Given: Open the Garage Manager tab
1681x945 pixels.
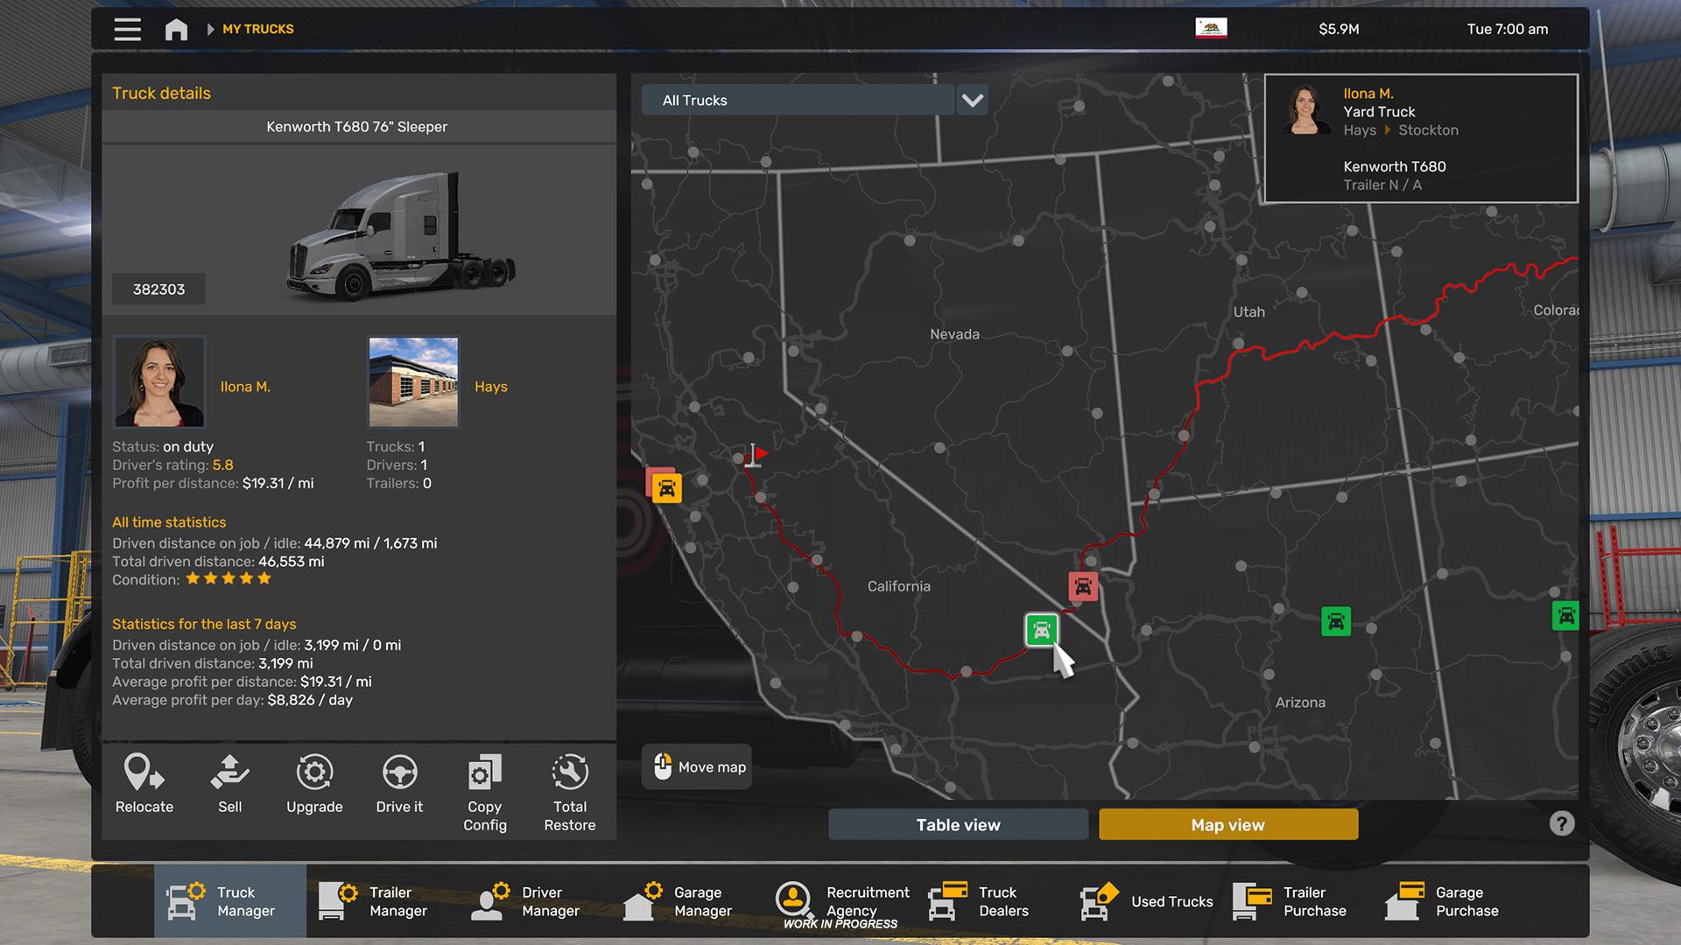Looking at the screenshot, I should pos(678,901).
